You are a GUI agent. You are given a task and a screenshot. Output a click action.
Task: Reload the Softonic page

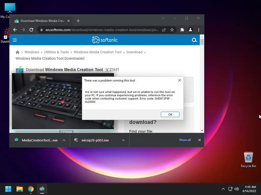point(31,30)
